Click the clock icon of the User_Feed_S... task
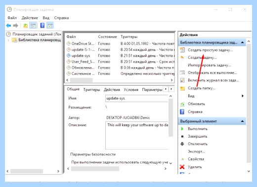Screen dimensions: 257x187 (x=69, y=62)
